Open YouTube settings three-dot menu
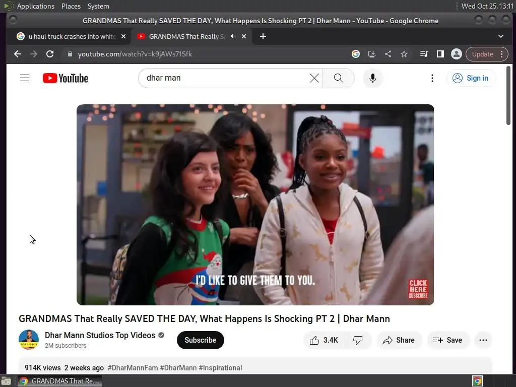The image size is (516, 387). tap(432, 78)
